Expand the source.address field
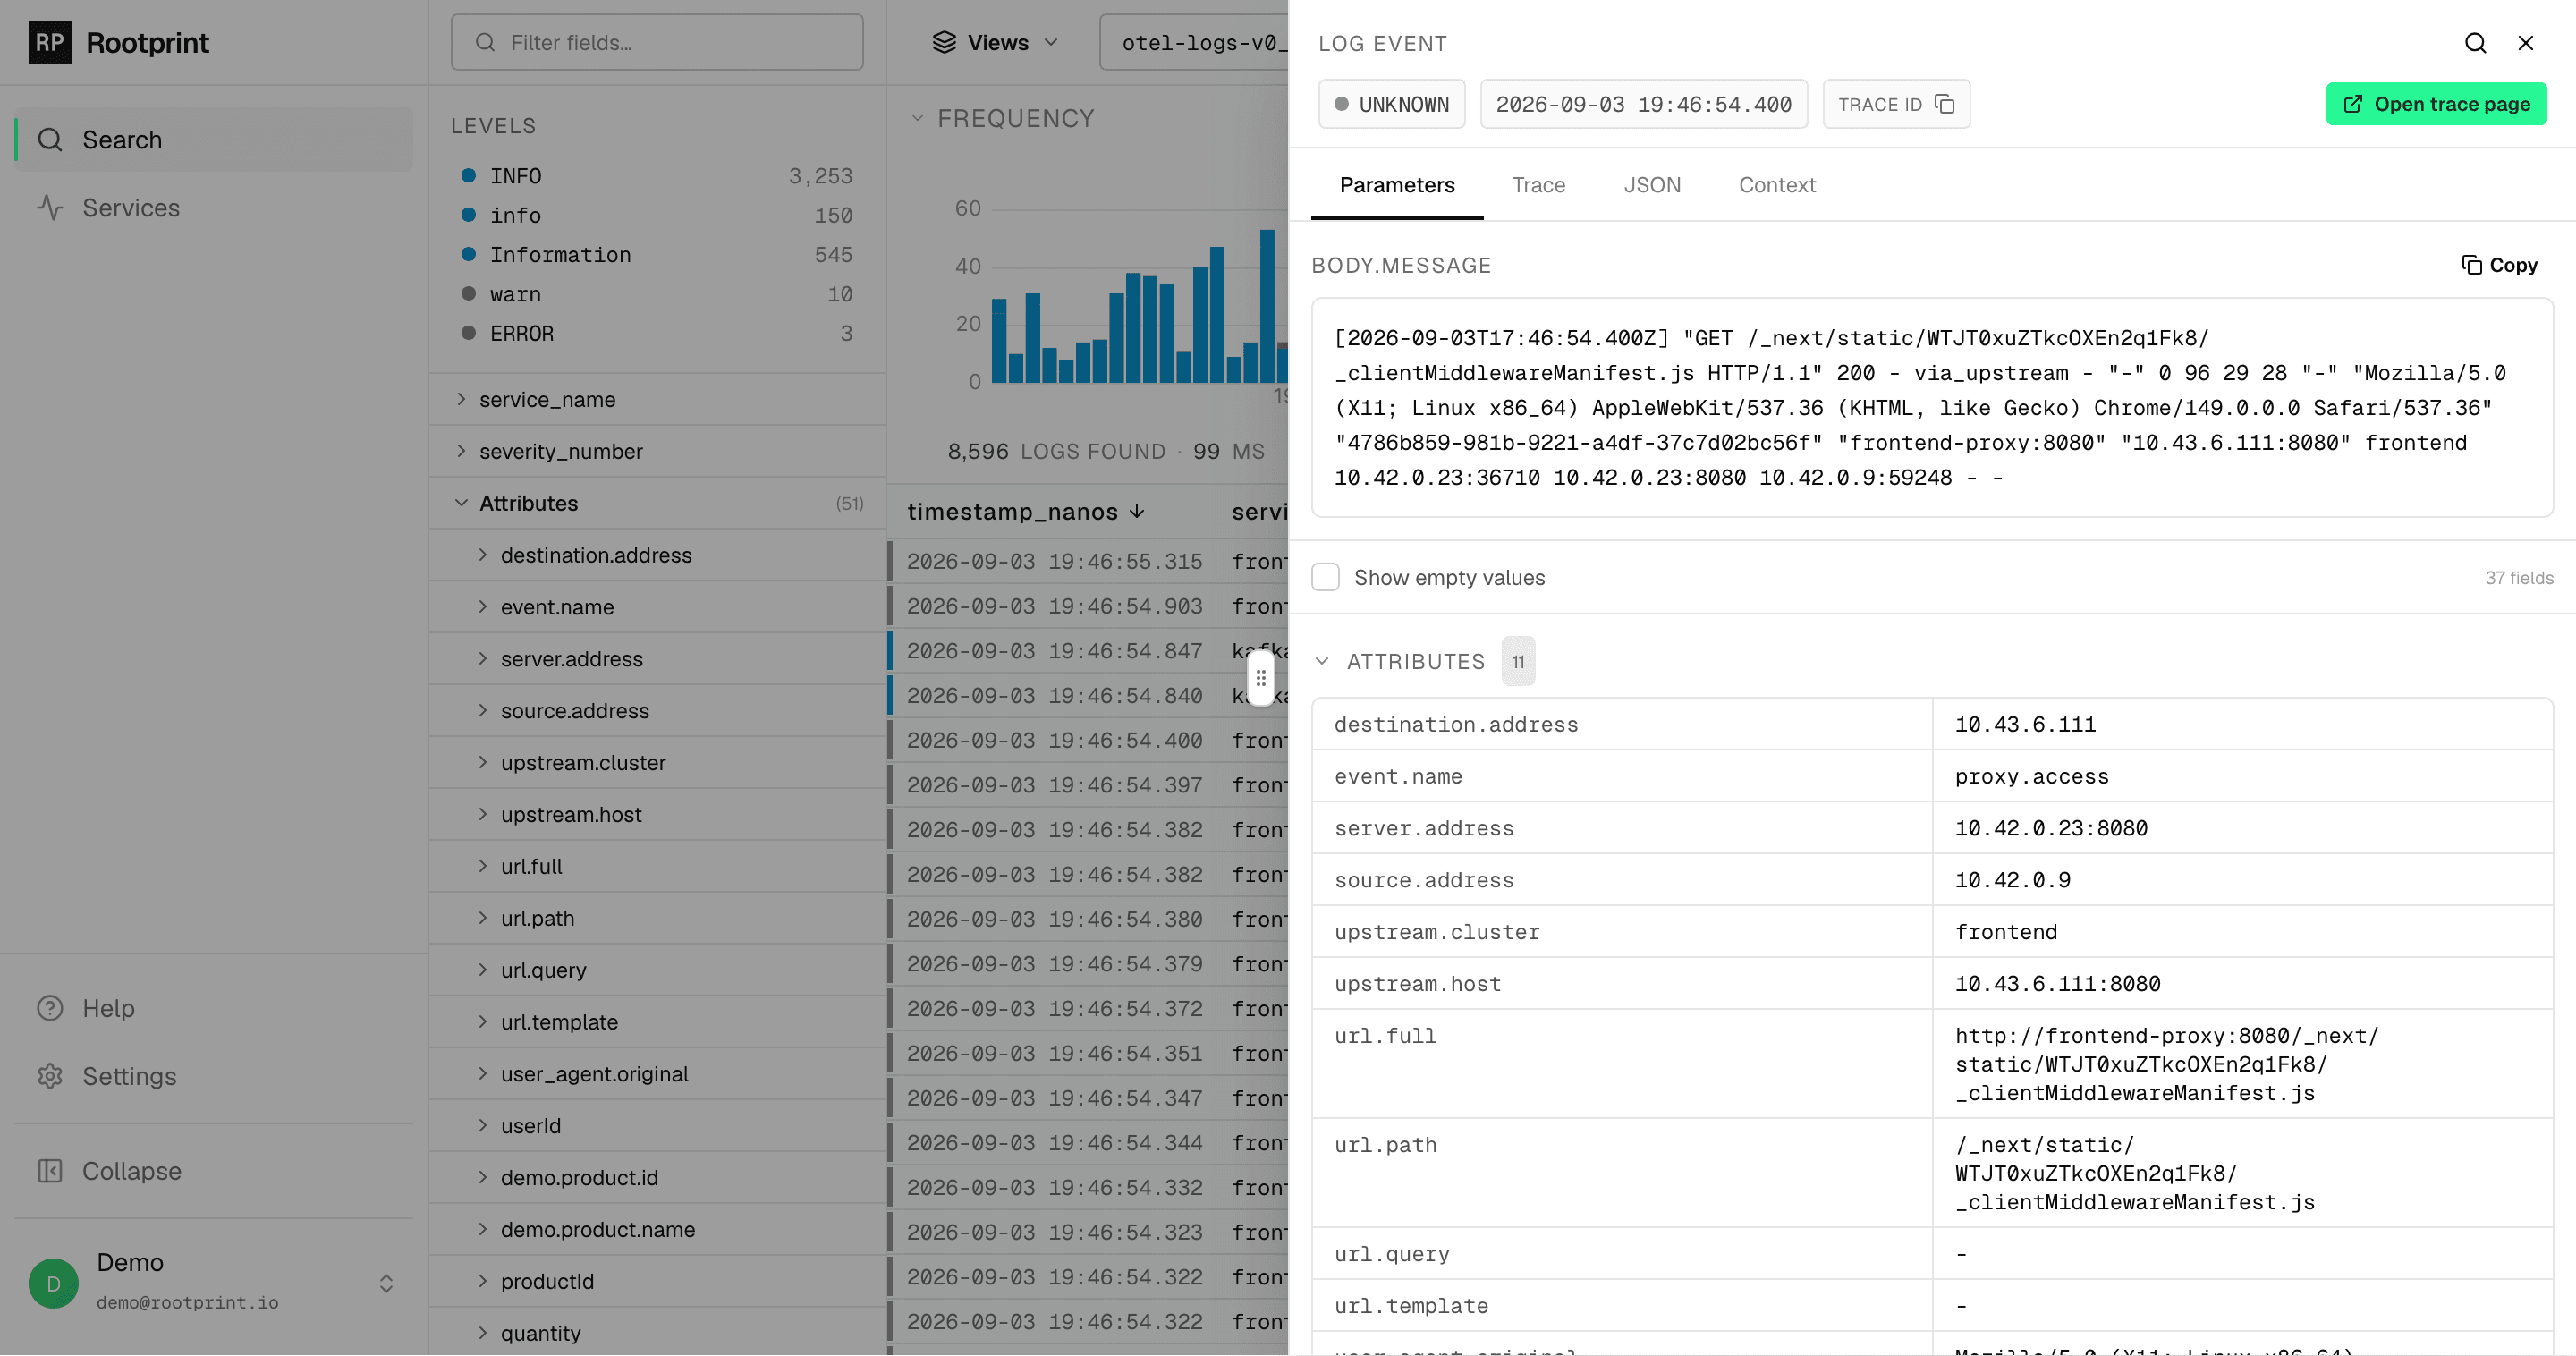Viewport: 2576px width, 1356px height. [x=657, y=711]
